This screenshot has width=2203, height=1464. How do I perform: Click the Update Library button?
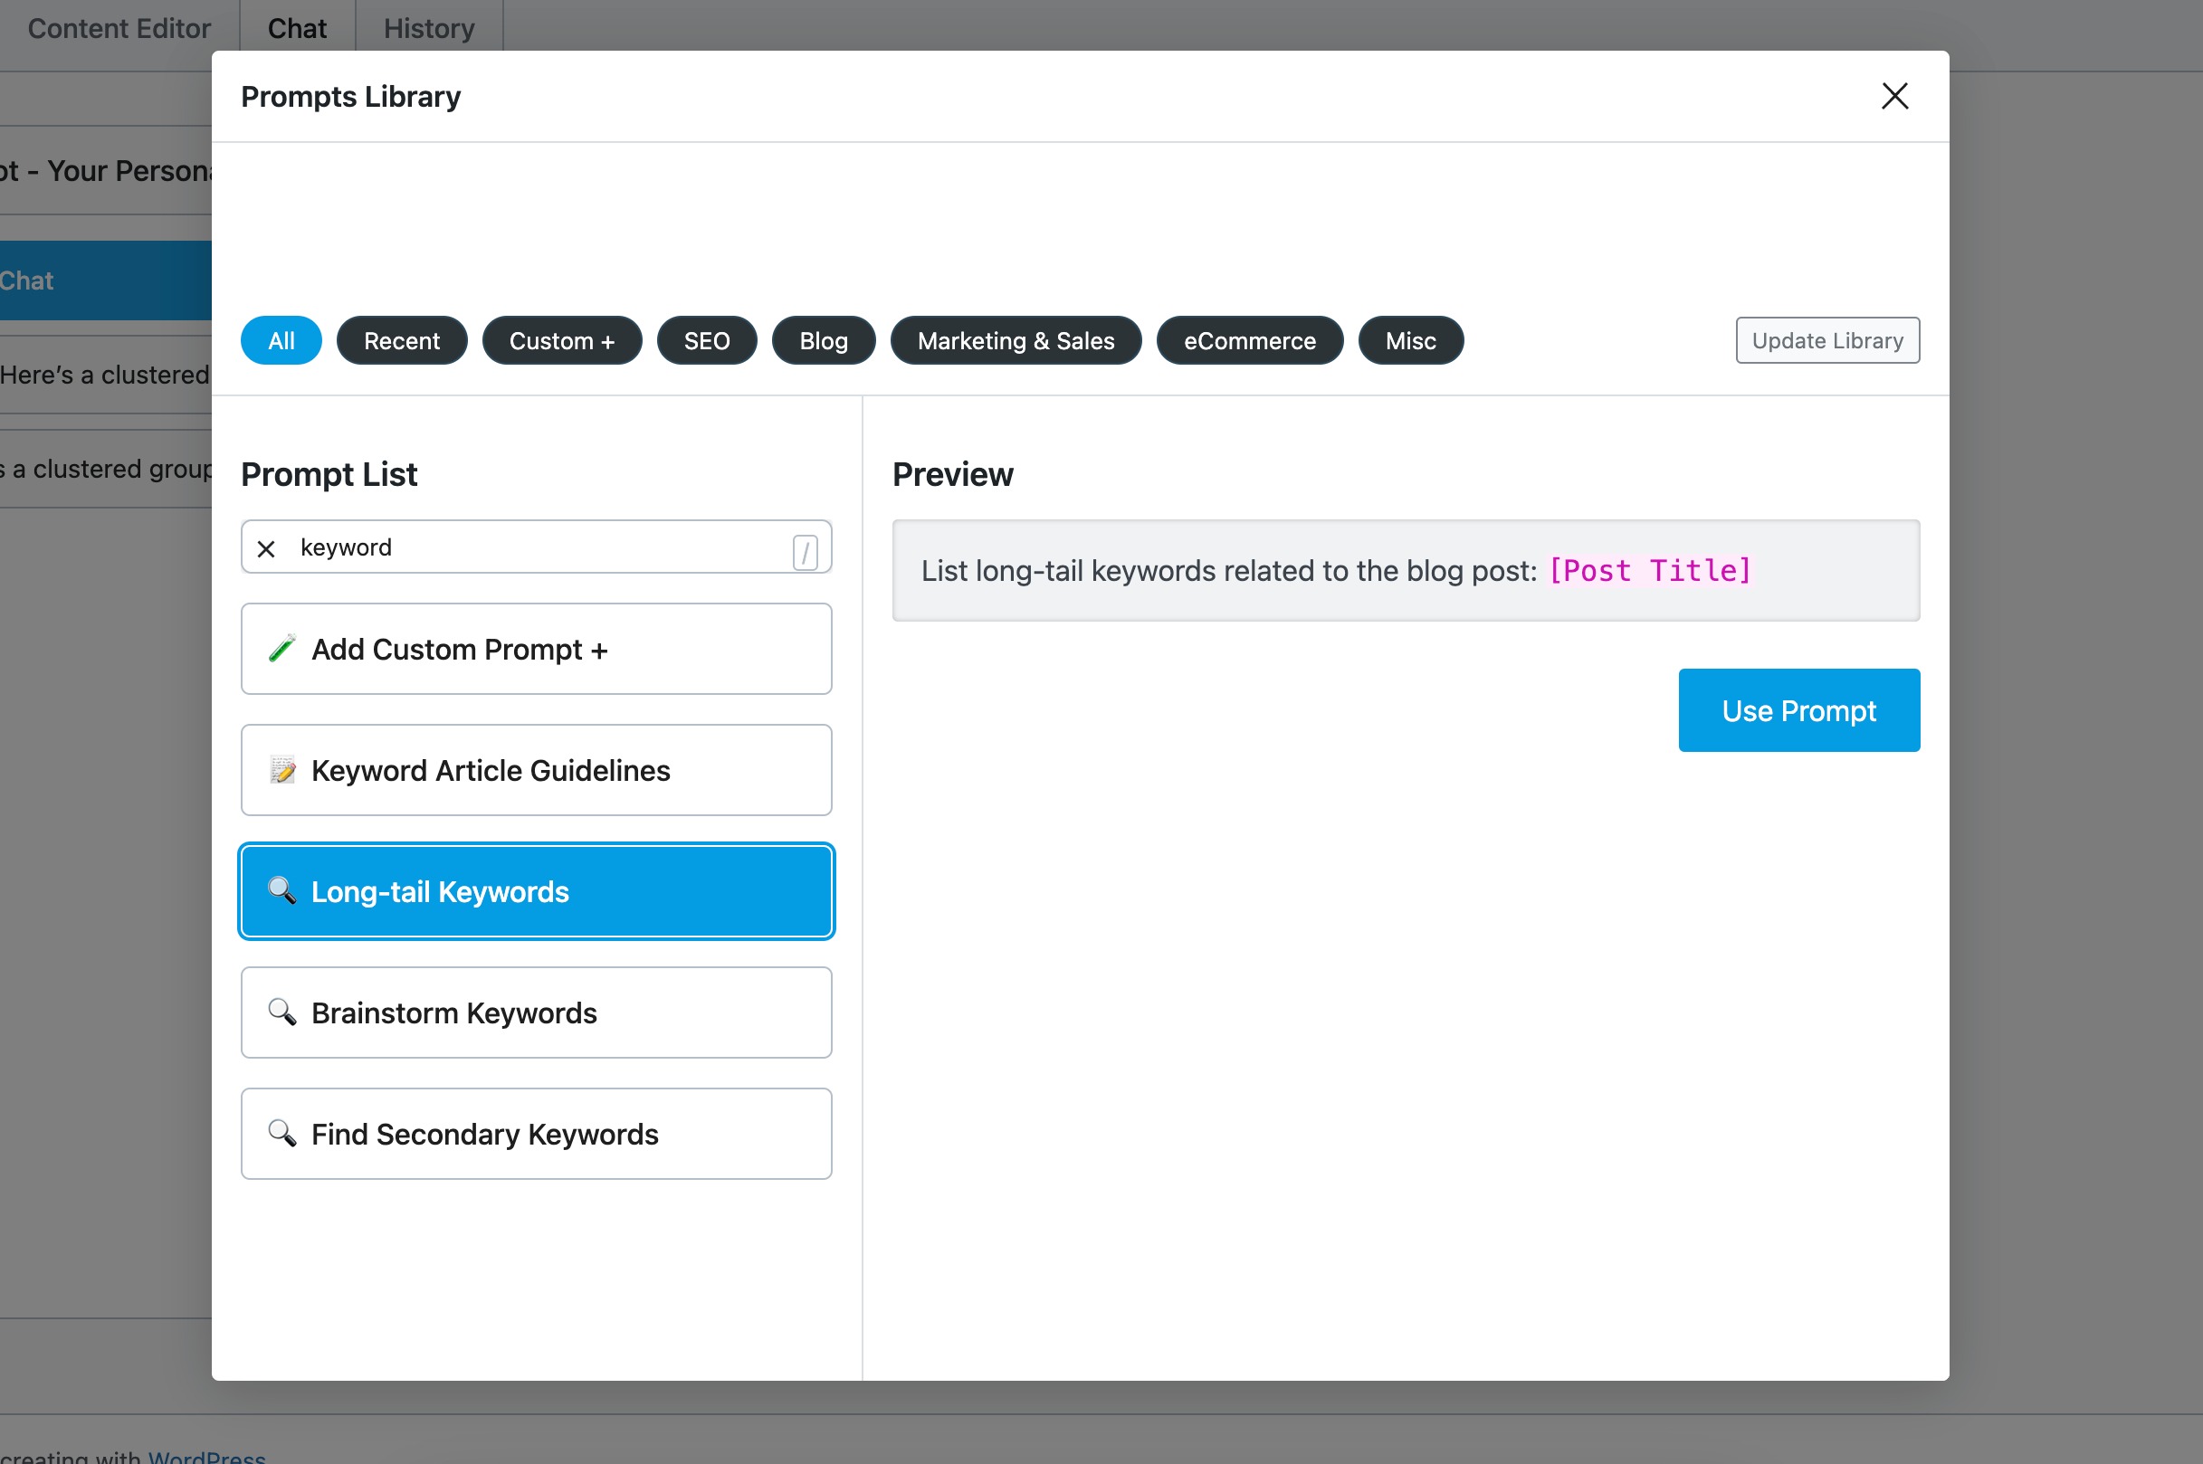tap(1827, 340)
